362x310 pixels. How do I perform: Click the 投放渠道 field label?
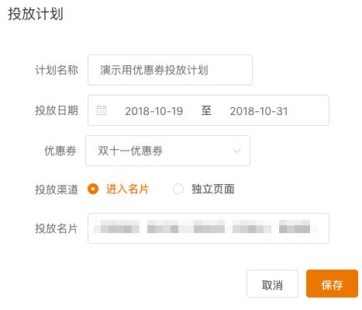(x=57, y=190)
